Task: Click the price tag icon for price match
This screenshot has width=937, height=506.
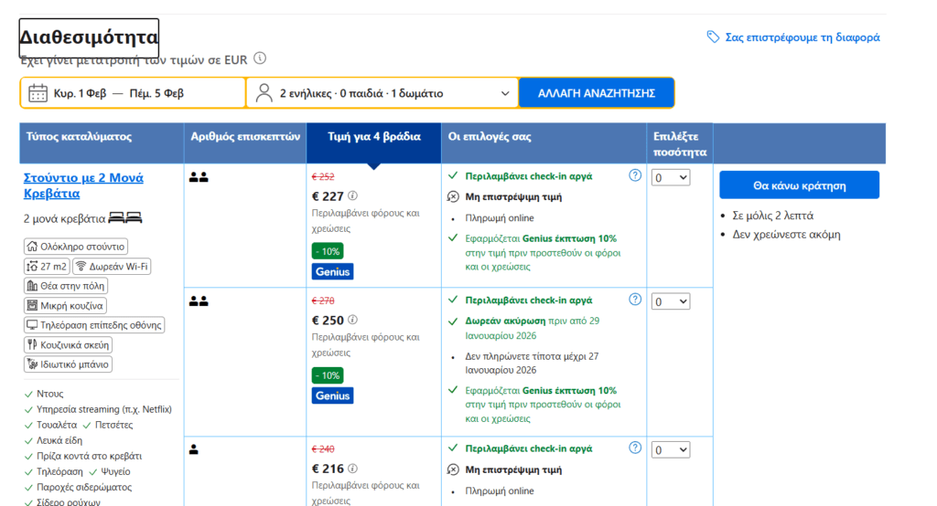Action: 713,37
